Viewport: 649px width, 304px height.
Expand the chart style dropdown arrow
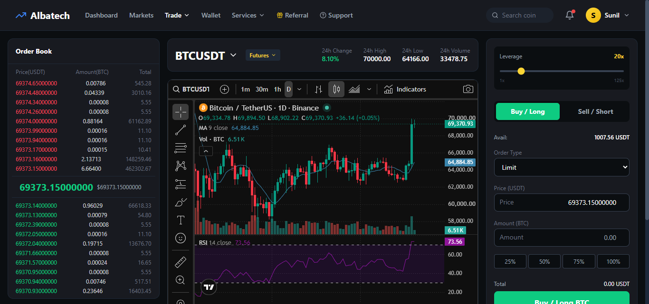[x=369, y=89]
